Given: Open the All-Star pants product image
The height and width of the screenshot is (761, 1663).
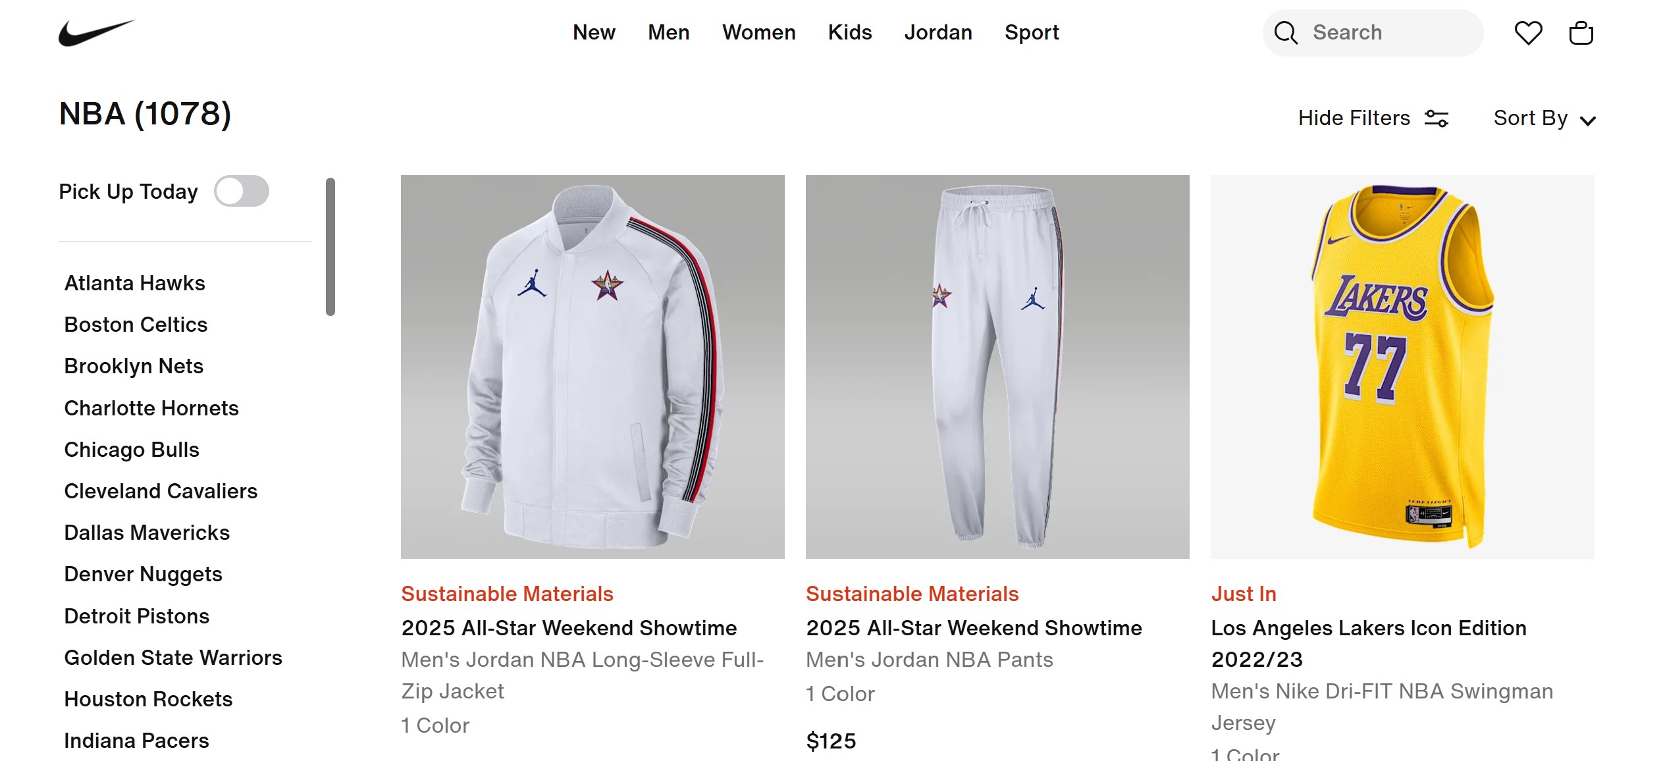Looking at the screenshot, I should pyautogui.click(x=997, y=367).
